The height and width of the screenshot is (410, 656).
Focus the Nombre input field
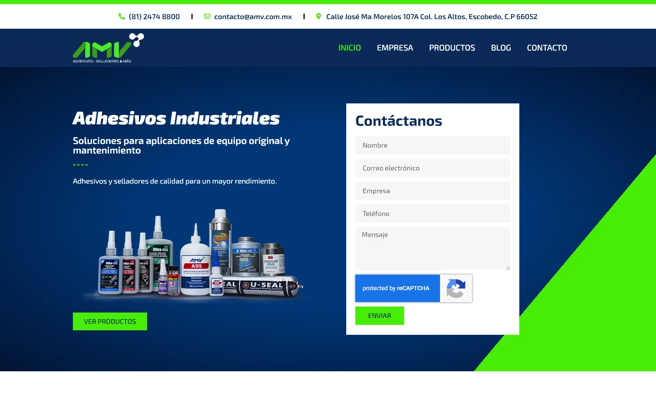tap(433, 145)
